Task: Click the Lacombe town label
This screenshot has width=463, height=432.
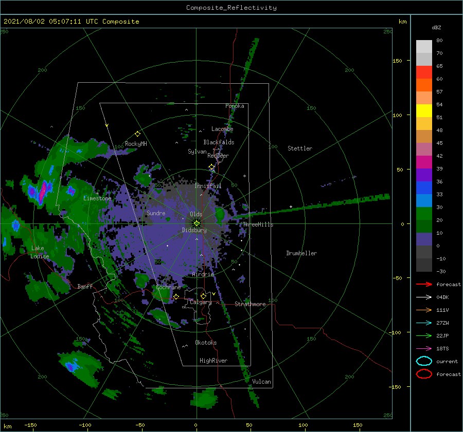Action: click(x=222, y=129)
